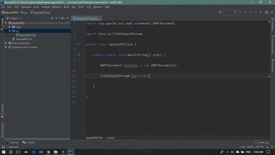Open the Navigate menu

(26, 7)
